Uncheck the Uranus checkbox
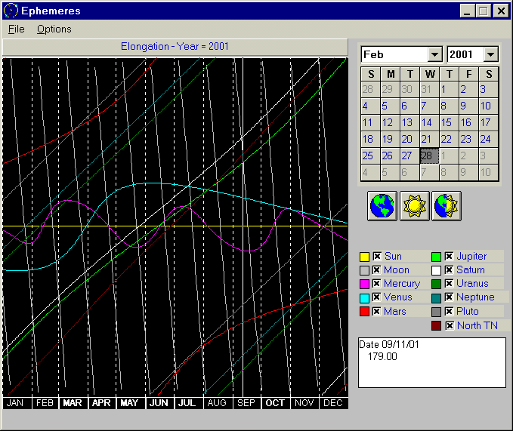Image resolution: width=513 pixels, height=431 pixels. [450, 284]
